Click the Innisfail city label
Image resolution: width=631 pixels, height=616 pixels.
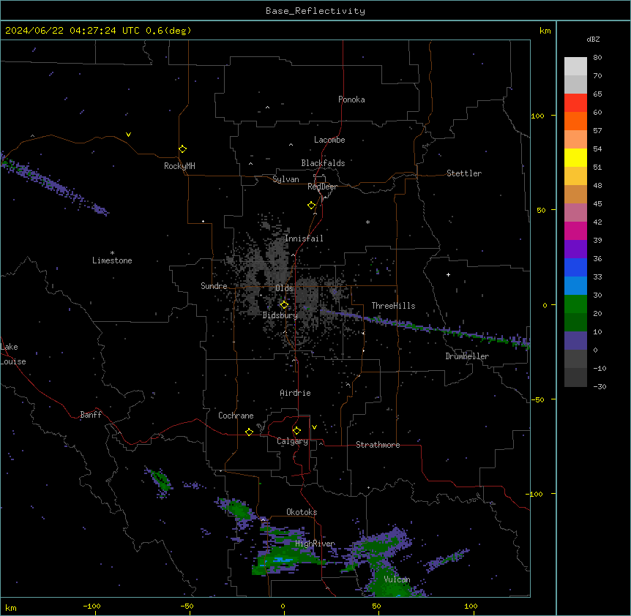click(x=304, y=238)
